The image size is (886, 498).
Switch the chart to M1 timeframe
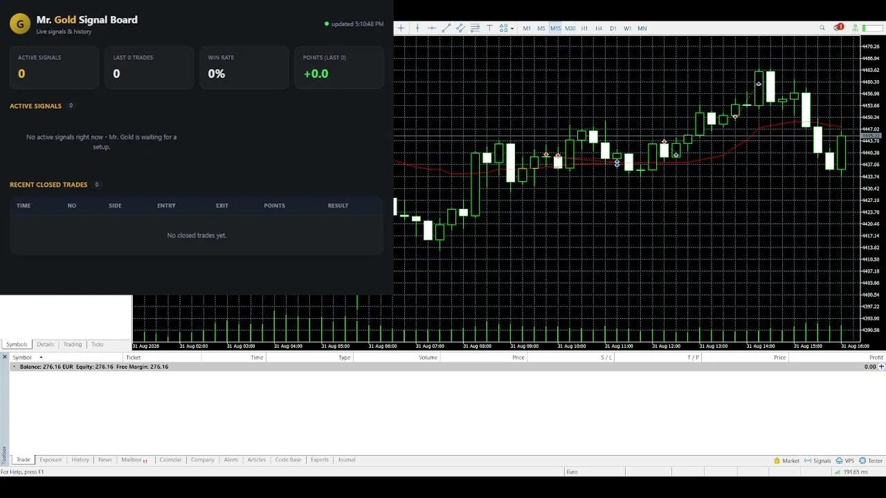[x=527, y=28]
